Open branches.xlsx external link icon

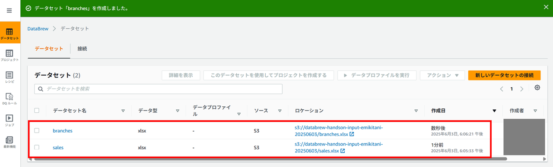pos(352,134)
